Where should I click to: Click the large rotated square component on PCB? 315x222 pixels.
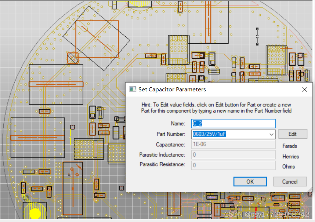[x=97, y=39]
